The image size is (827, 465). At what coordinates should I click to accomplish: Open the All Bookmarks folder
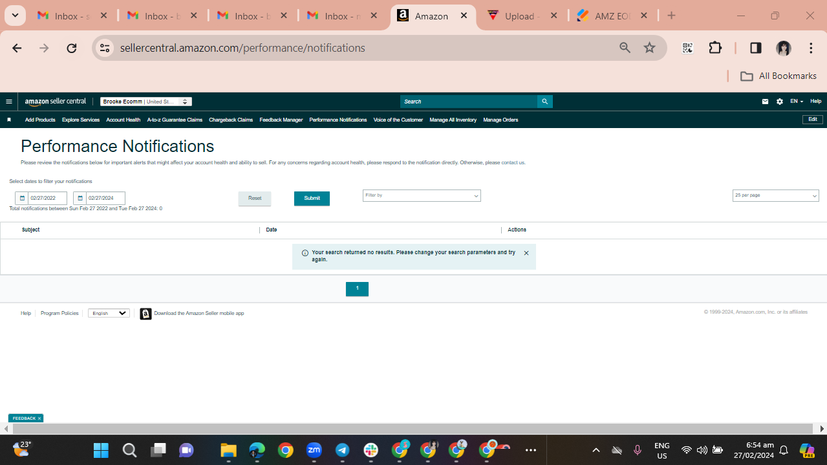(x=779, y=76)
